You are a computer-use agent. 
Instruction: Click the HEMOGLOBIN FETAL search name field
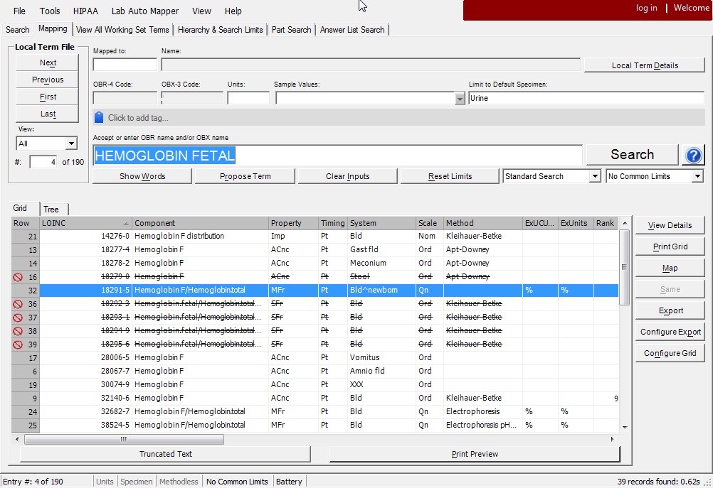click(x=337, y=156)
